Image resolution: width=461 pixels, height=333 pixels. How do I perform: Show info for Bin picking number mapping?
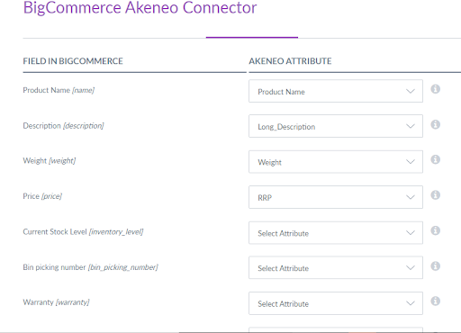tap(436, 266)
